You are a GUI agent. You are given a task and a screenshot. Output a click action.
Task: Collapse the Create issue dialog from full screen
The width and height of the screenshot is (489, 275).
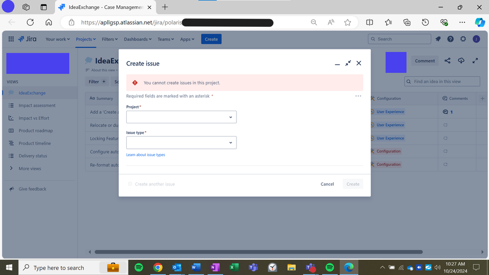(348, 63)
